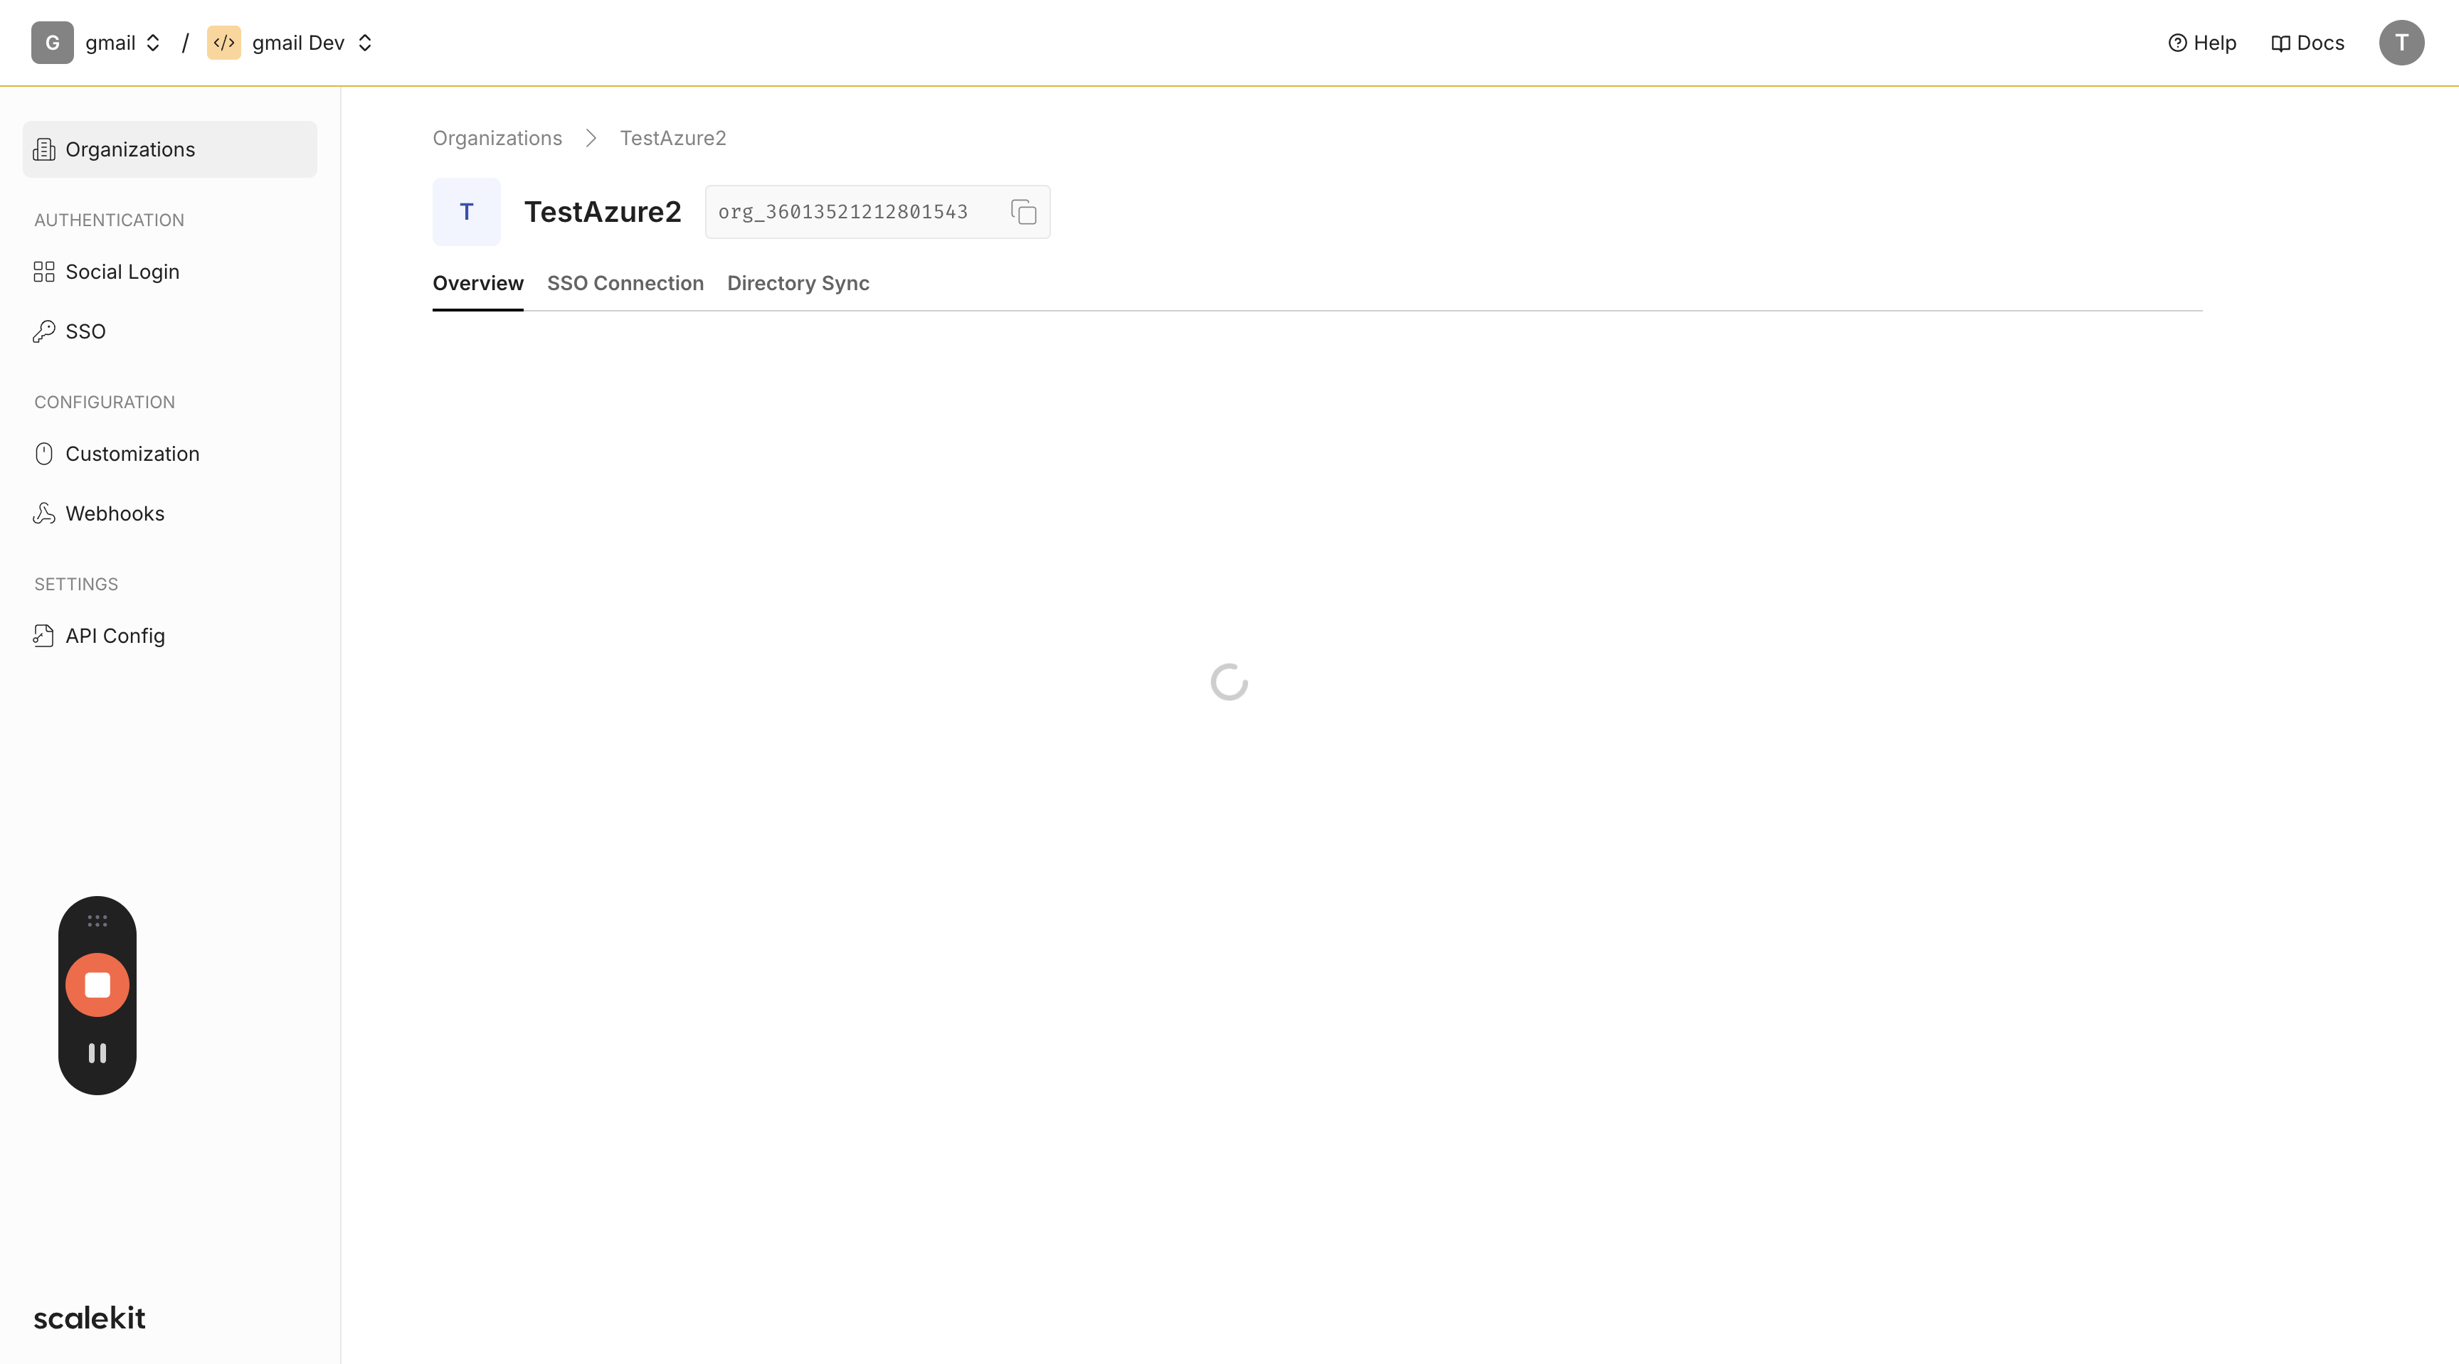Click the recorder widget drag handle dots
This screenshot has height=1364, width=2459.
coord(97,922)
